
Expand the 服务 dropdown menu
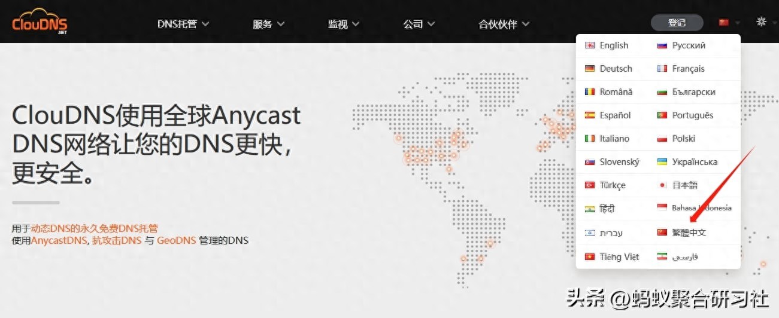click(x=268, y=24)
